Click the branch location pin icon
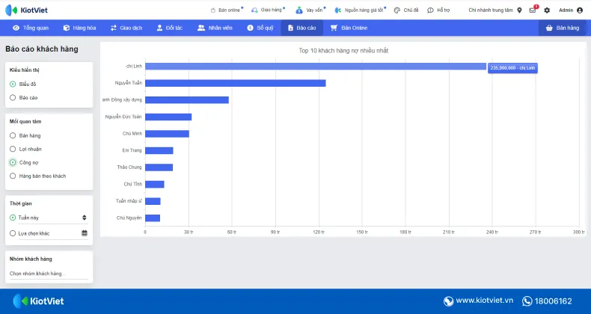Screen dimensions: 591x314 coord(519,10)
